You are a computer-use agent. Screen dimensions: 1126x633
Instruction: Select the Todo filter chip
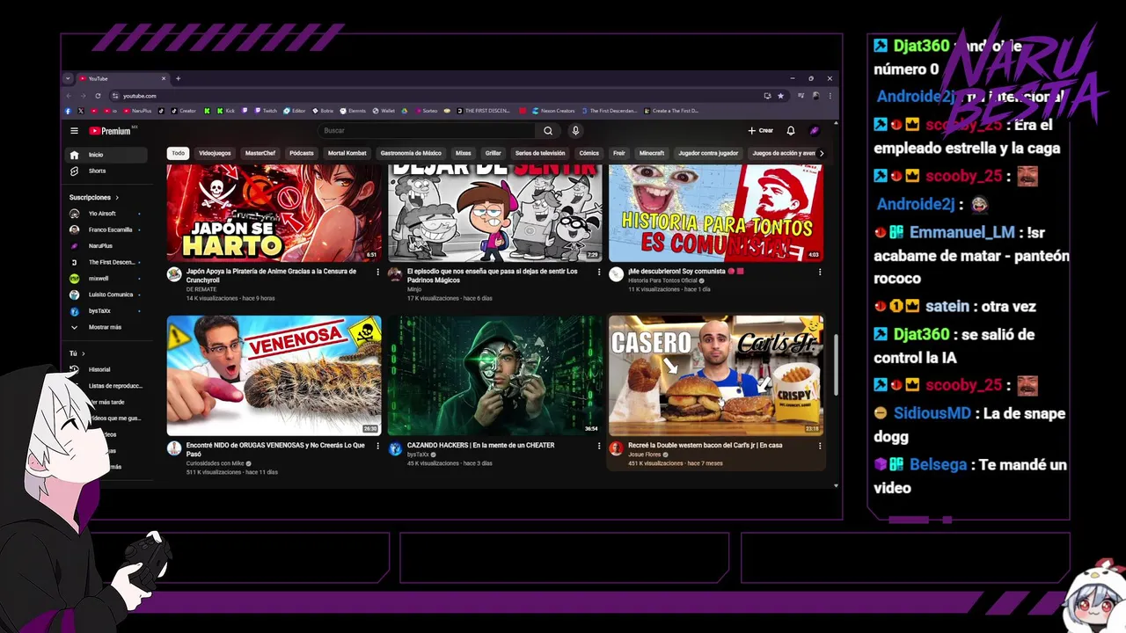pyautogui.click(x=179, y=153)
